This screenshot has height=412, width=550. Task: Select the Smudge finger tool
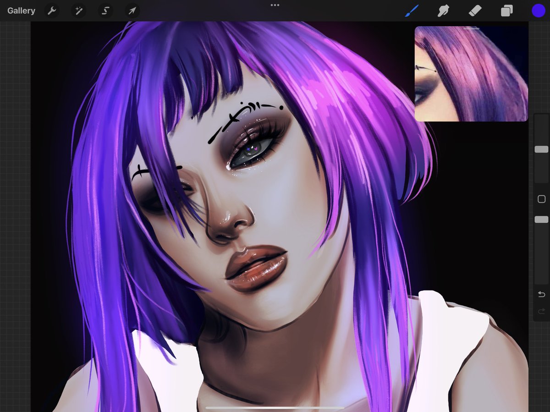click(443, 11)
